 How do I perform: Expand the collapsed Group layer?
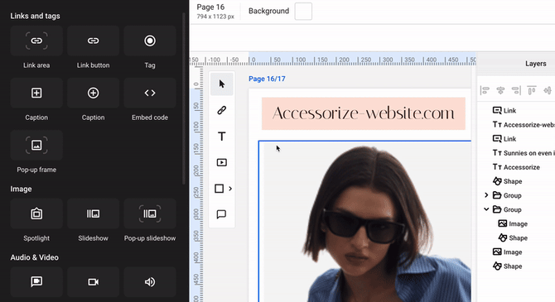coord(486,195)
